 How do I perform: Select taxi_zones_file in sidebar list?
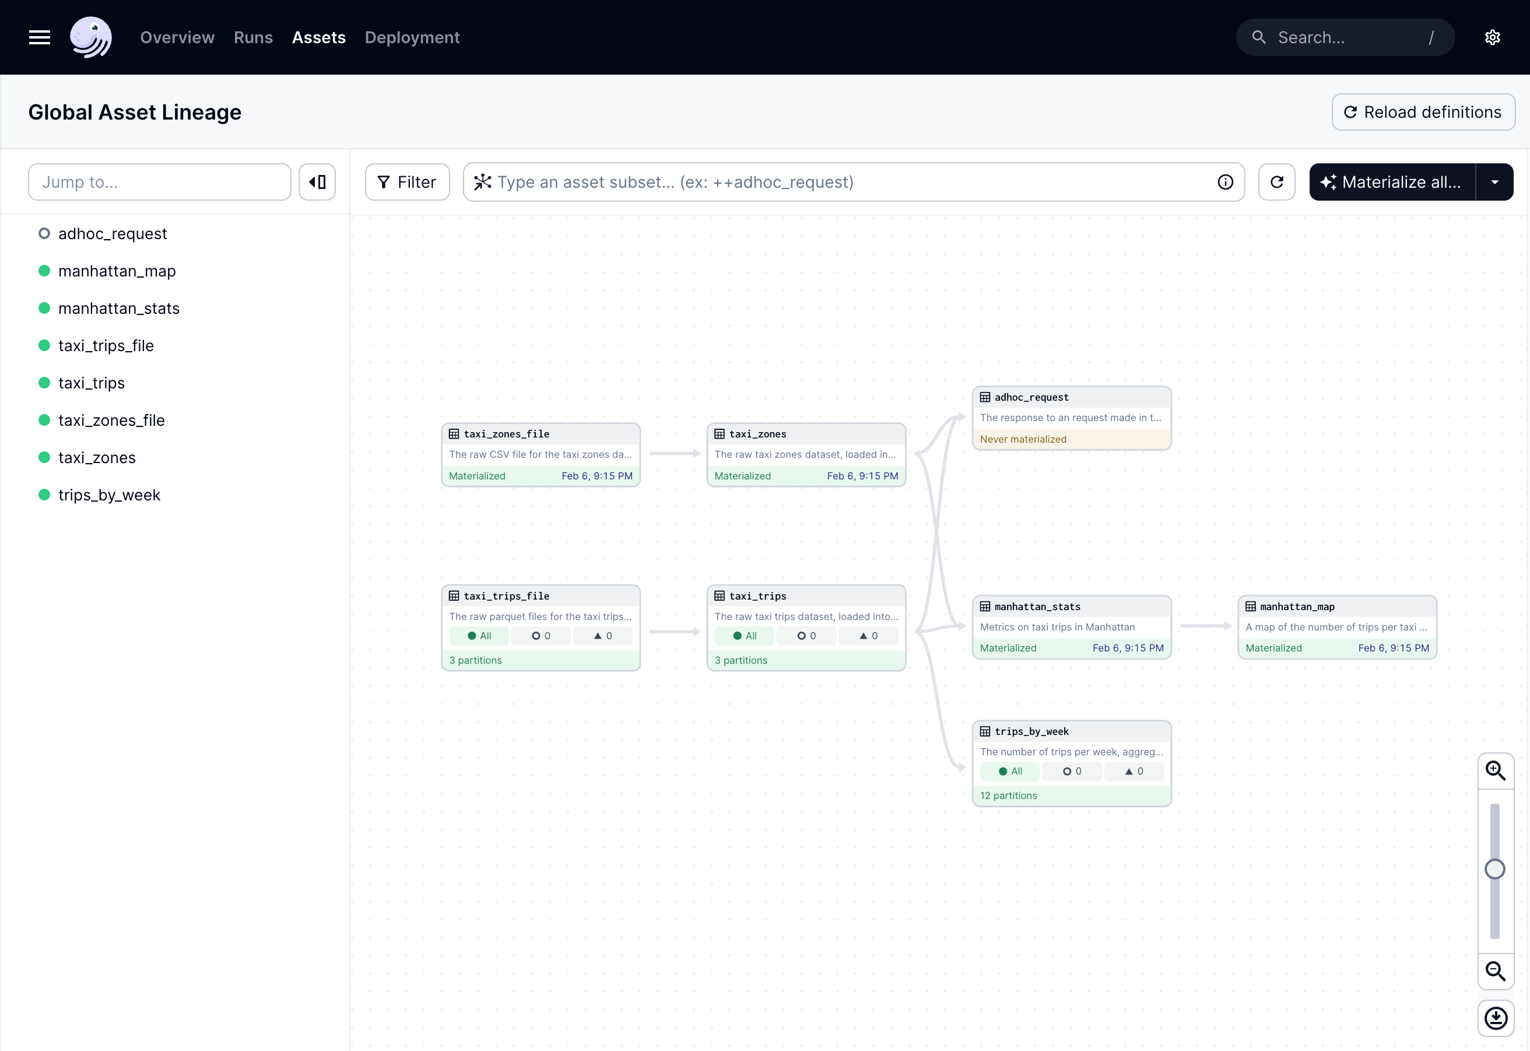tap(112, 420)
